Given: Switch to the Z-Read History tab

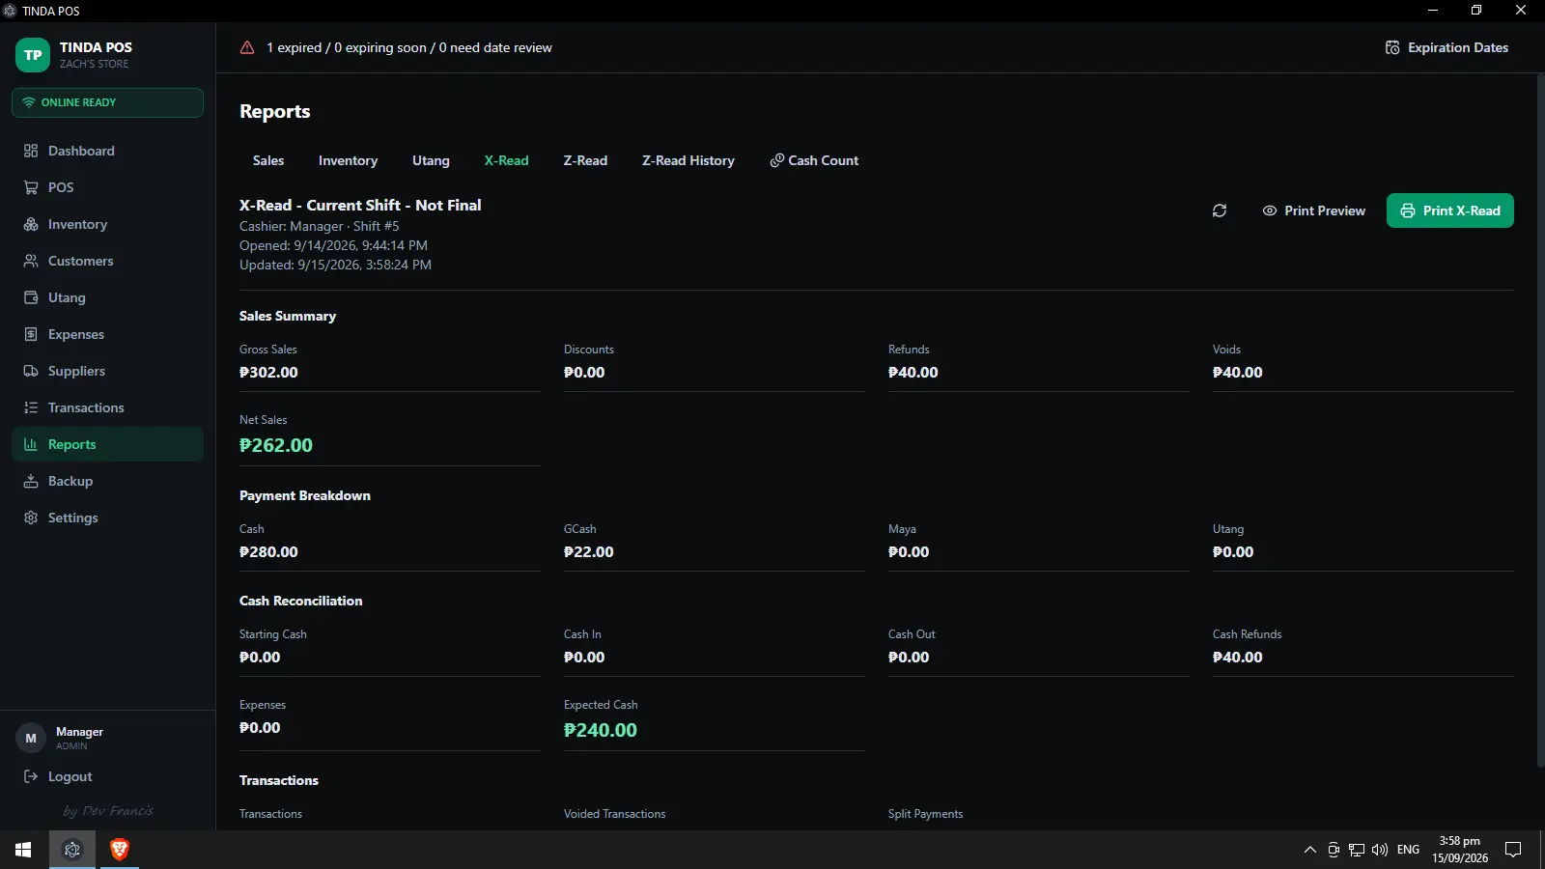Looking at the screenshot, I should [688, 160].
